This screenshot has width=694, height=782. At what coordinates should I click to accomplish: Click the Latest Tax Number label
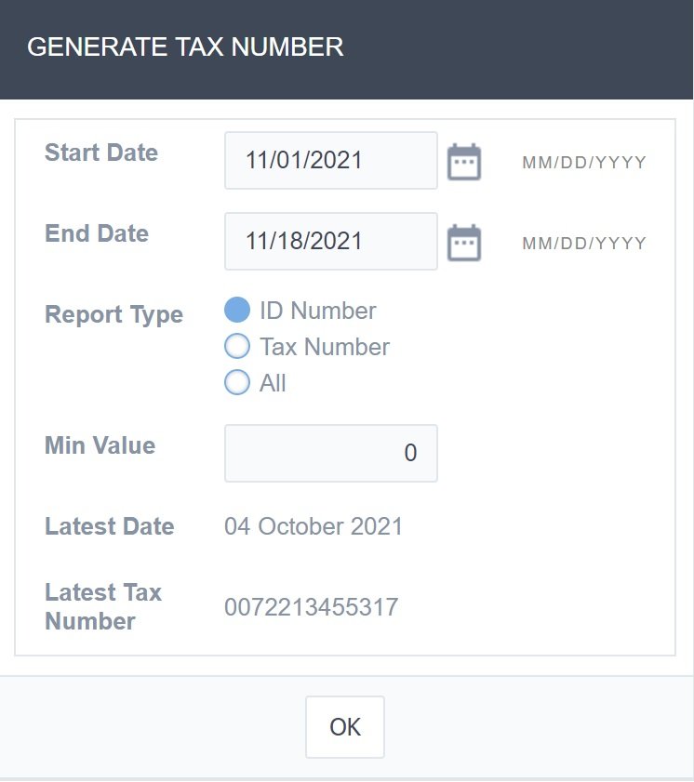pos(103,606)
